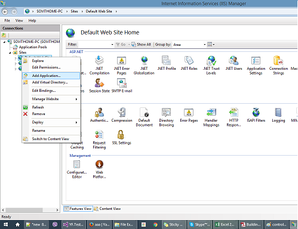Open Configuration Editor feature
The image size is (298, 229).
(x=77, y=169)
